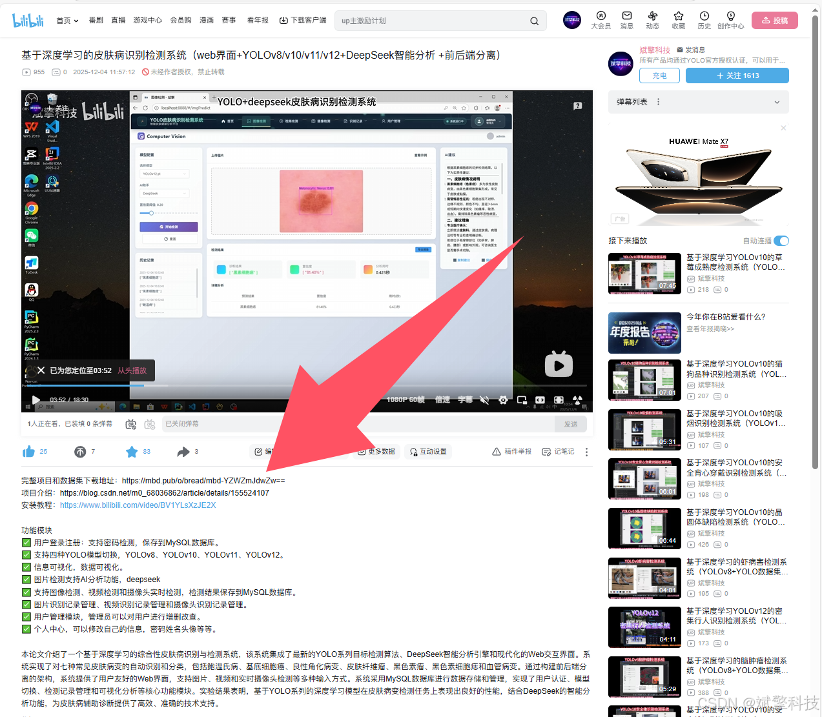Open the 年度报告 banner thumbnail
The height and width of the screenshot is (717, 822).
pyautogui.click(x=644, y=332)
